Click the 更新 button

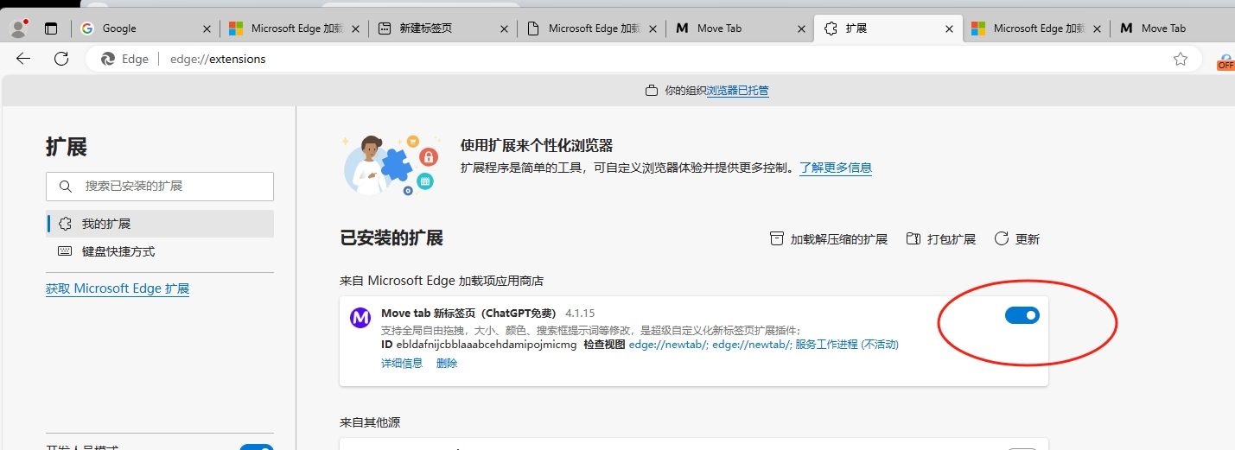(1017, 239)
